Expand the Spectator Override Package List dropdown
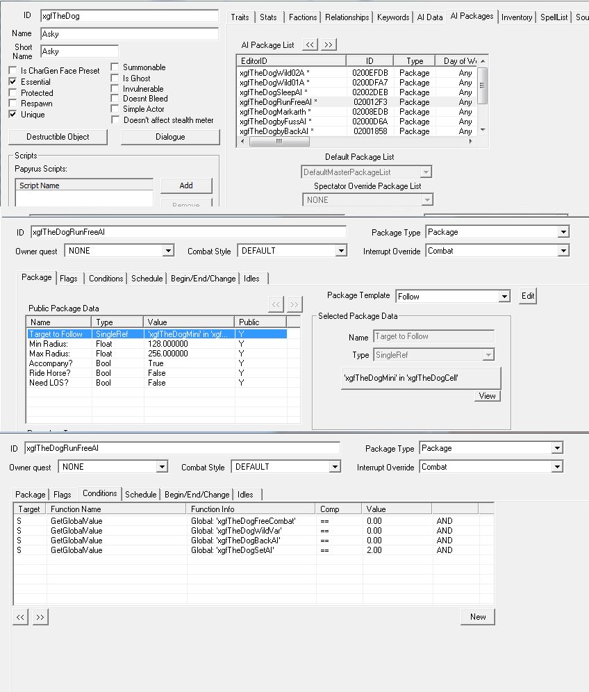 pyautogui.click(x=426, y=200)
